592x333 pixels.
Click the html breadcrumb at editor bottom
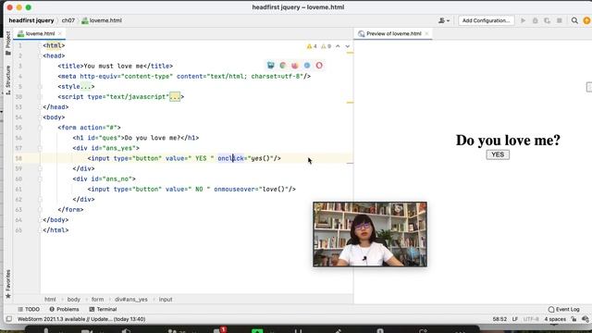[x=50, y=300]
